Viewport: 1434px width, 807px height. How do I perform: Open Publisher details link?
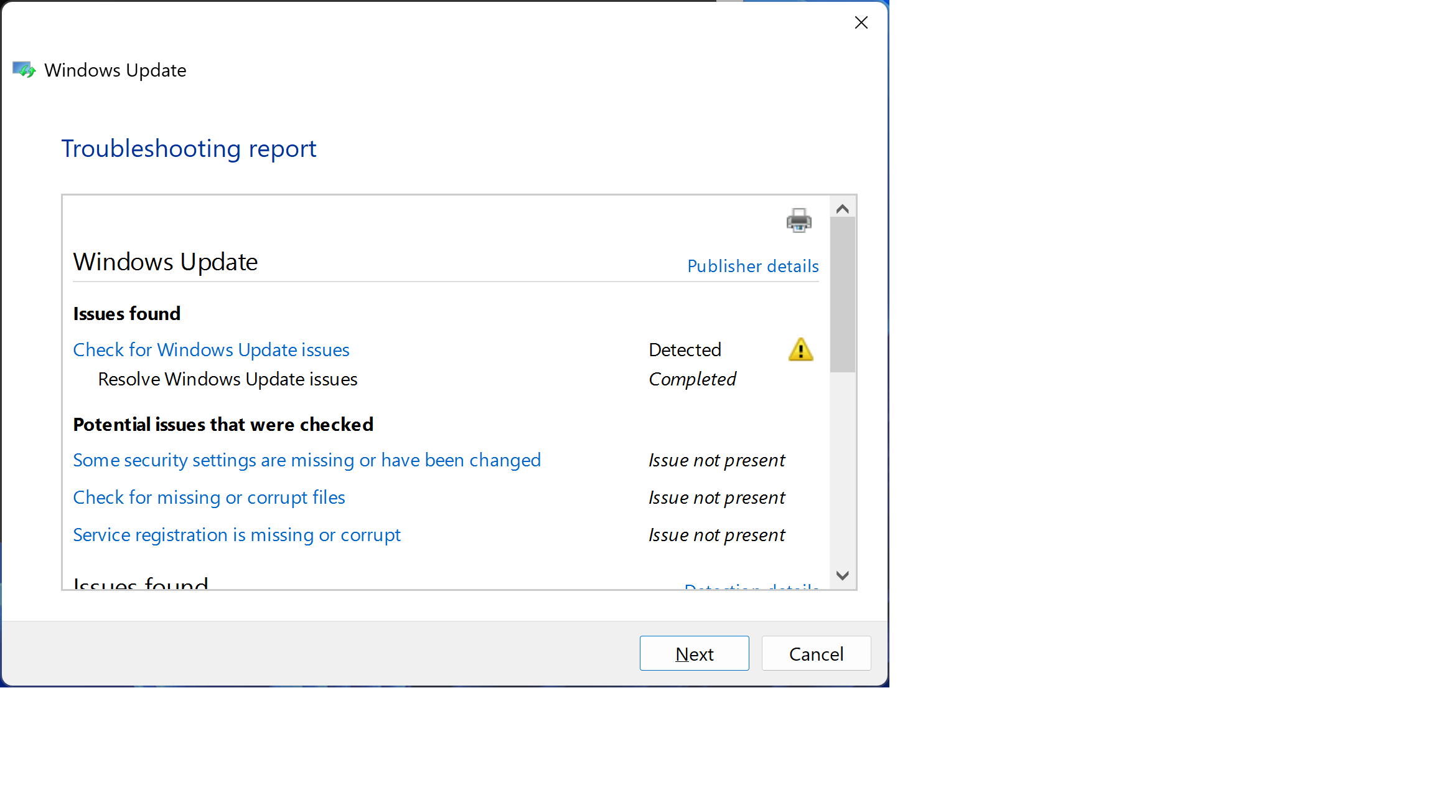(x=752, y=266)
